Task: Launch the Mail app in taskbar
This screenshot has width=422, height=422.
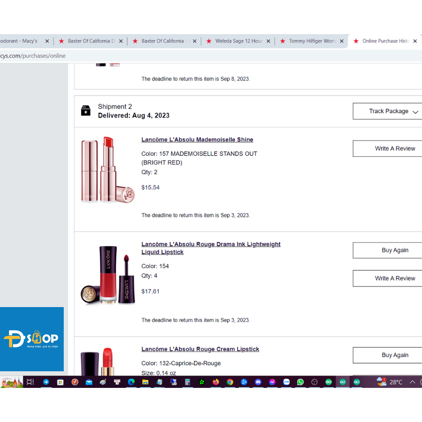Action: 89,382
